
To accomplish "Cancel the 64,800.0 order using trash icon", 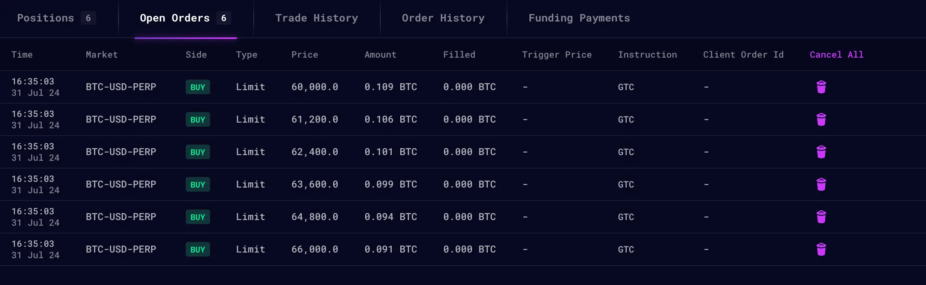I will [821, 217].
